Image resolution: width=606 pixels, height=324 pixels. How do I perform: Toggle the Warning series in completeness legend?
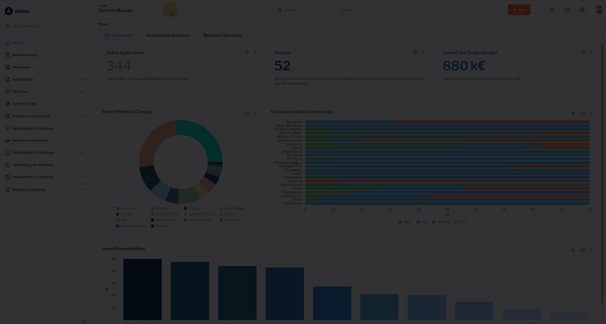tap(441, 222)
